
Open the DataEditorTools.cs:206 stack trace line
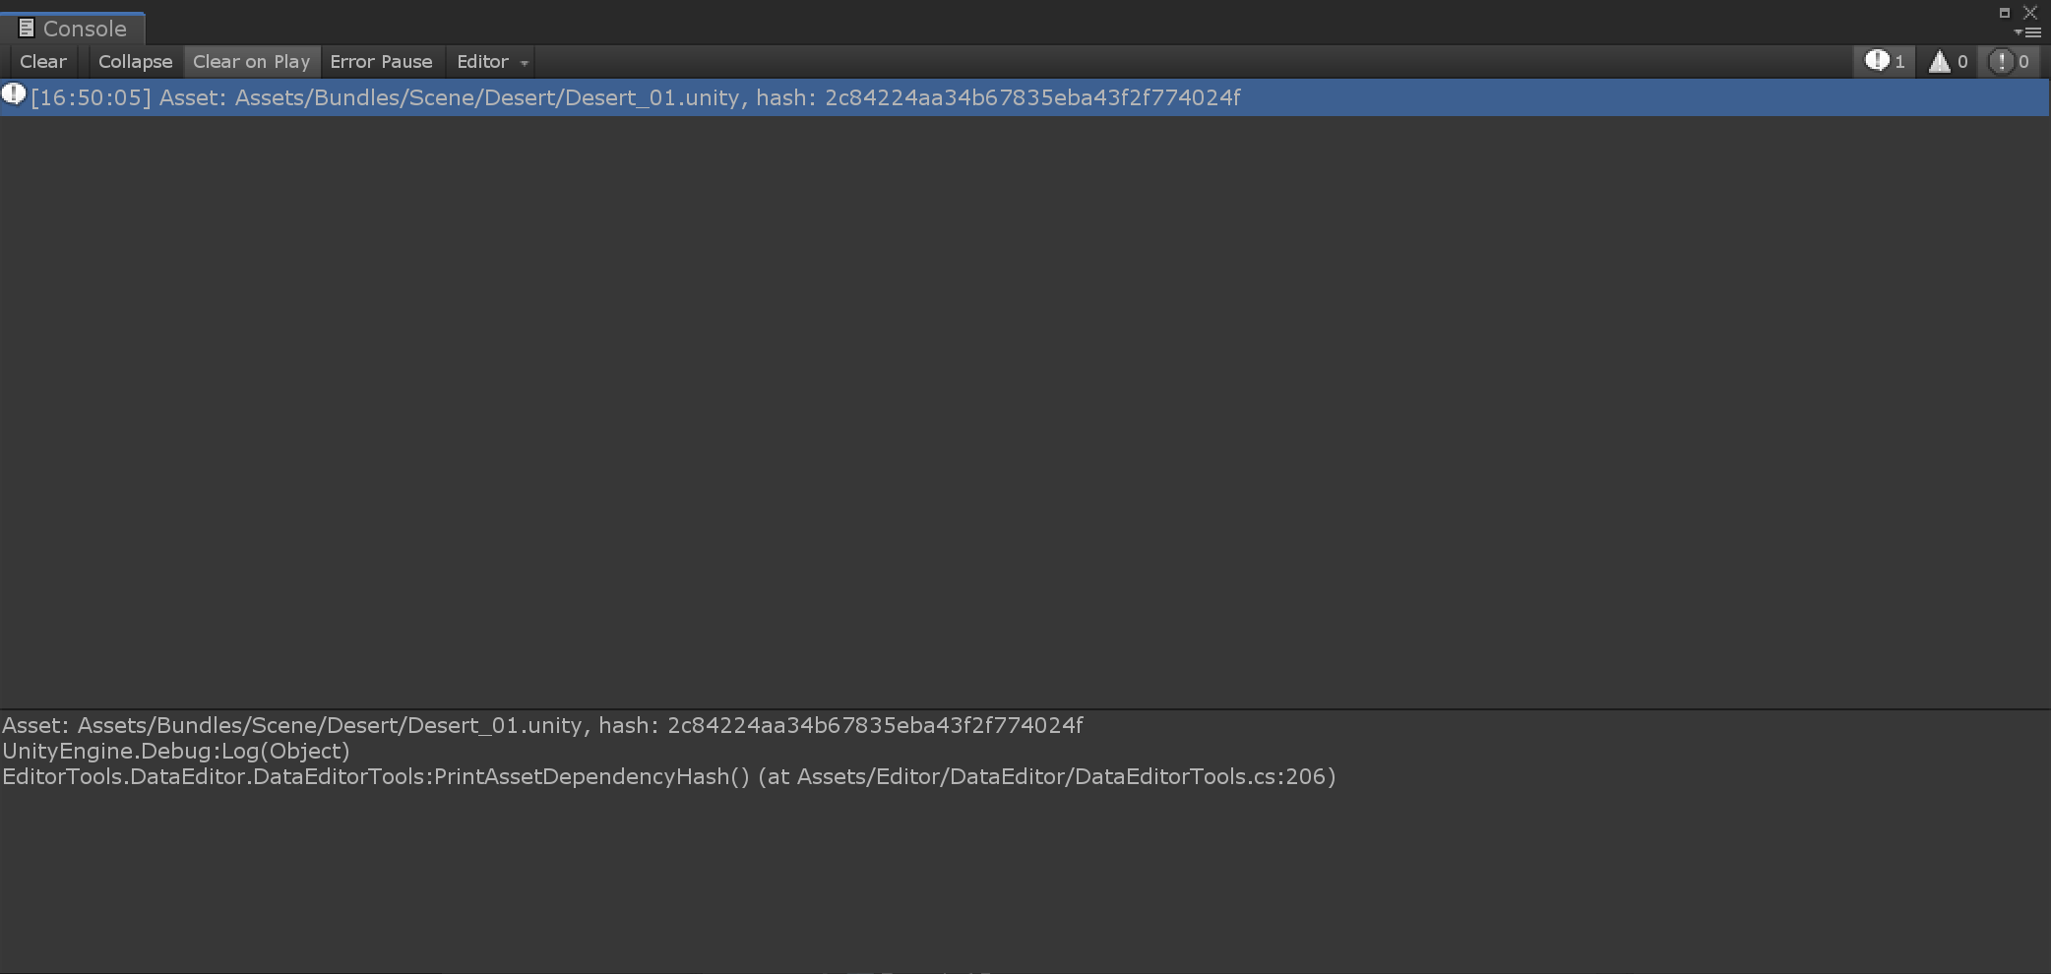pyautogui.click(x=669, y=776)
